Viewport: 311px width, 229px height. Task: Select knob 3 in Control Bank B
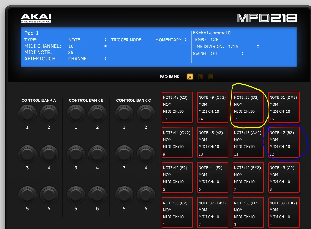coord(76,154)
